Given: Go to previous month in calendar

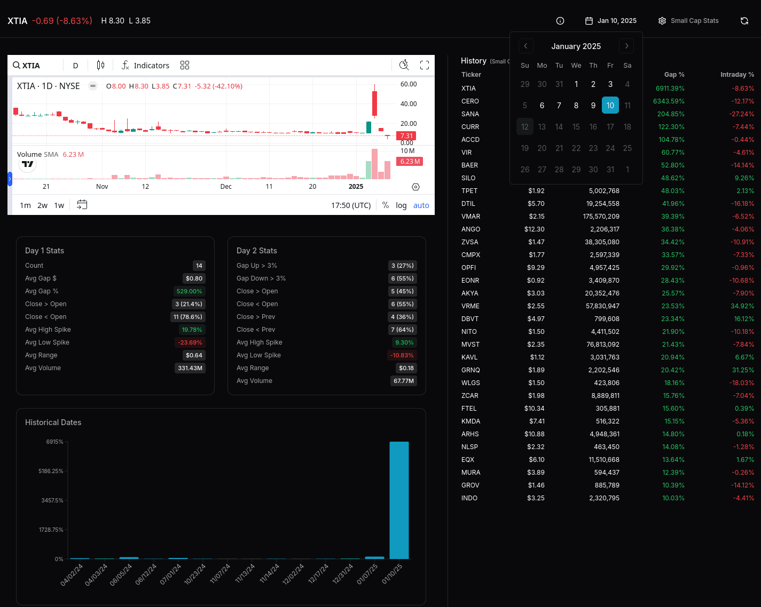Looking at the screenshot, I should pos(525,46).
